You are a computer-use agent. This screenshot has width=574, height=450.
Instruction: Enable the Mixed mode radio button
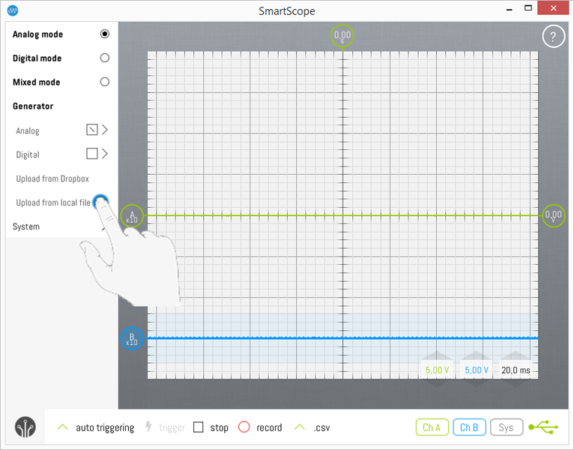pos(105,82)
